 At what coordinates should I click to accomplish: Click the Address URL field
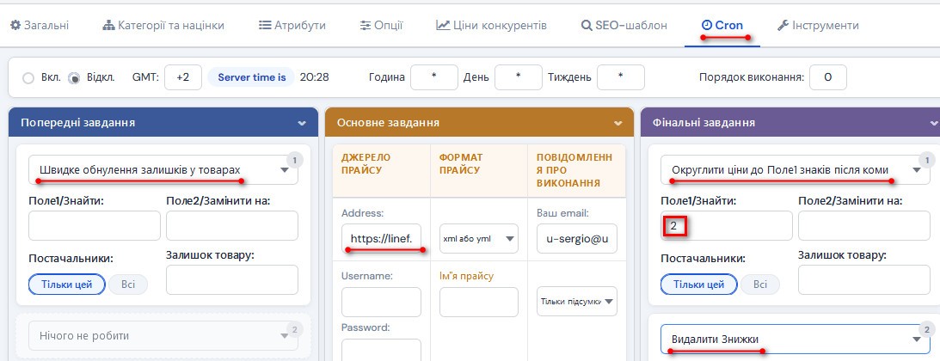coord(381,238)
